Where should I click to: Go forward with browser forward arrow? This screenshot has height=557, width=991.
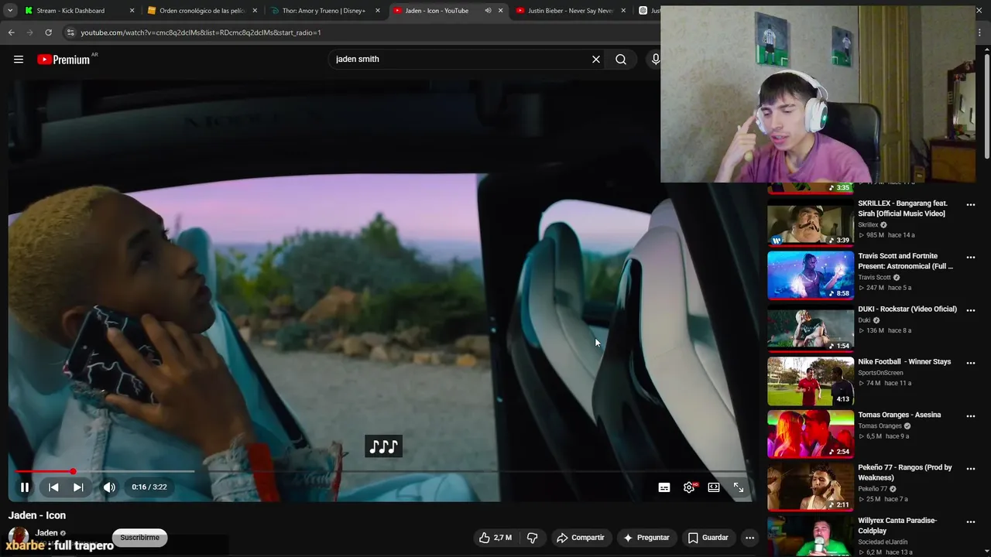click(x=29, y=32)
